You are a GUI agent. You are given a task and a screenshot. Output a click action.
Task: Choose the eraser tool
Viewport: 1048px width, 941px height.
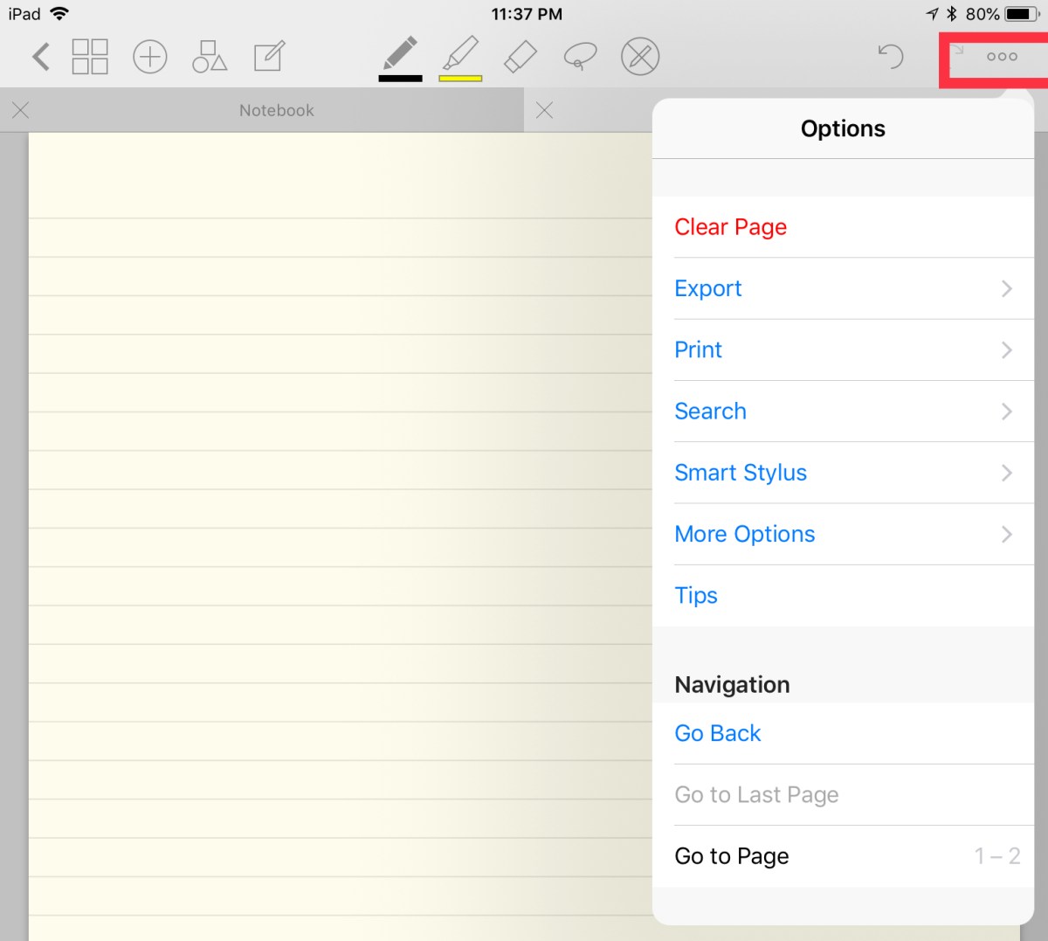click(x=521, y=58)
